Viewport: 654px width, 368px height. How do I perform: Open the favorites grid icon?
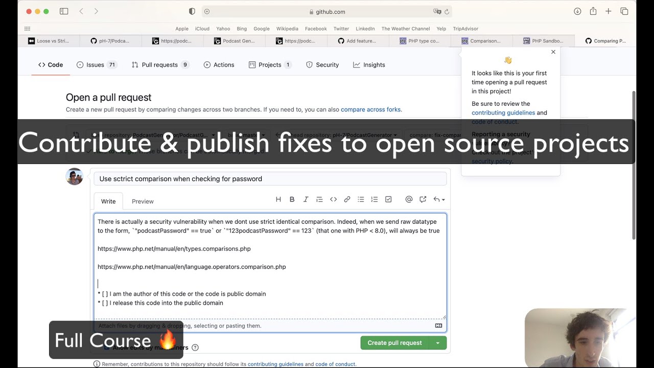[x=28, y=29]
